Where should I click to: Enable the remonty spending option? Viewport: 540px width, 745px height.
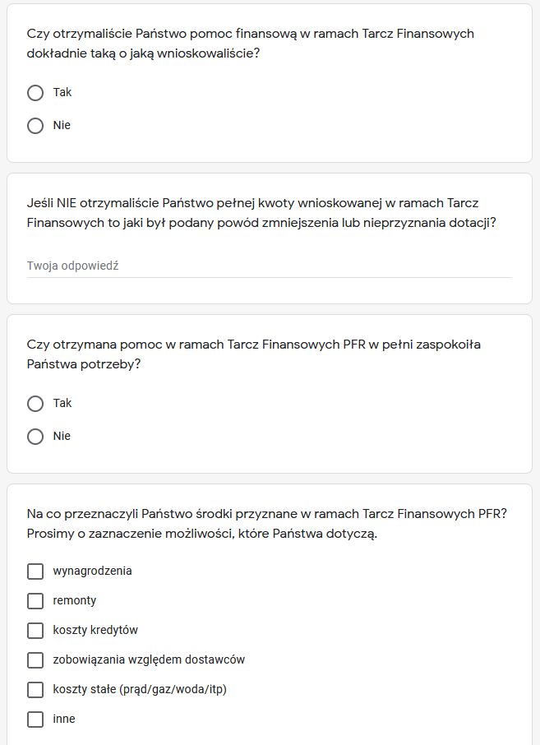click(35, 601)
